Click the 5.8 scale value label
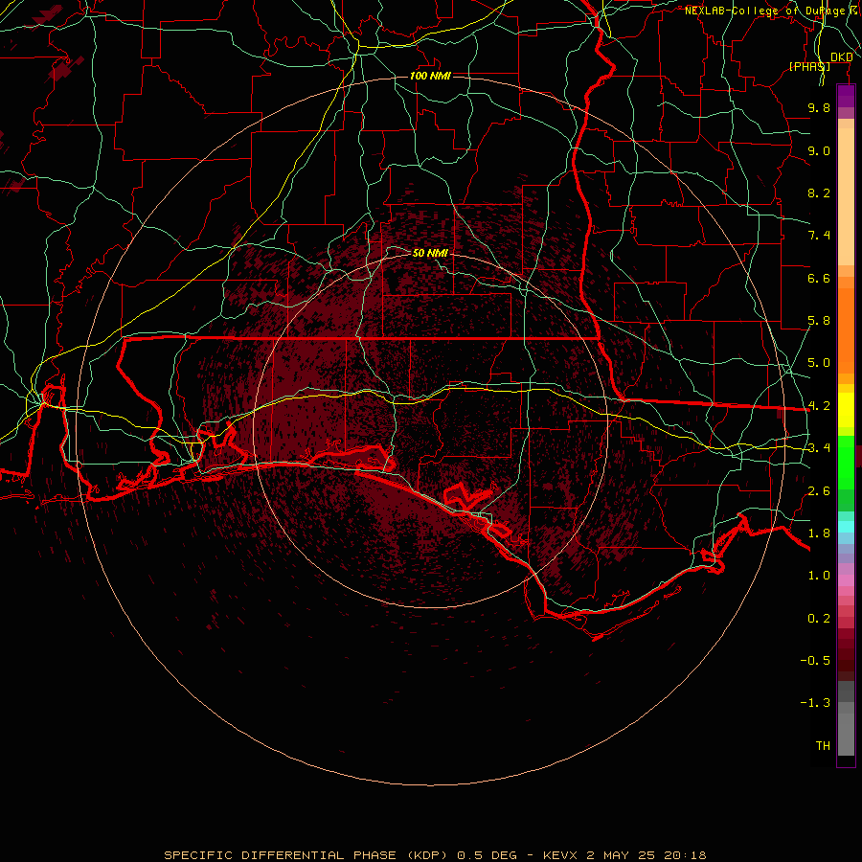862x862 pixels. (x=819, y=321)
